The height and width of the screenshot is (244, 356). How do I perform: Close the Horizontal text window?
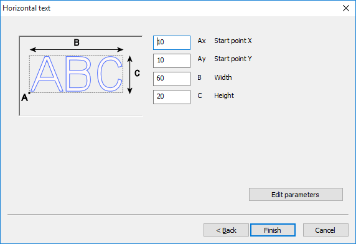pos(346,8)
